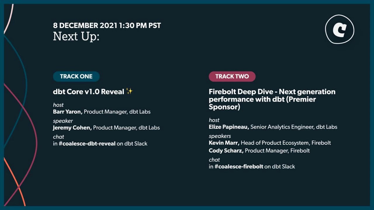374x210 pixels.
Task: Click speaker name Cody Scharz
Action: point(226,150)
